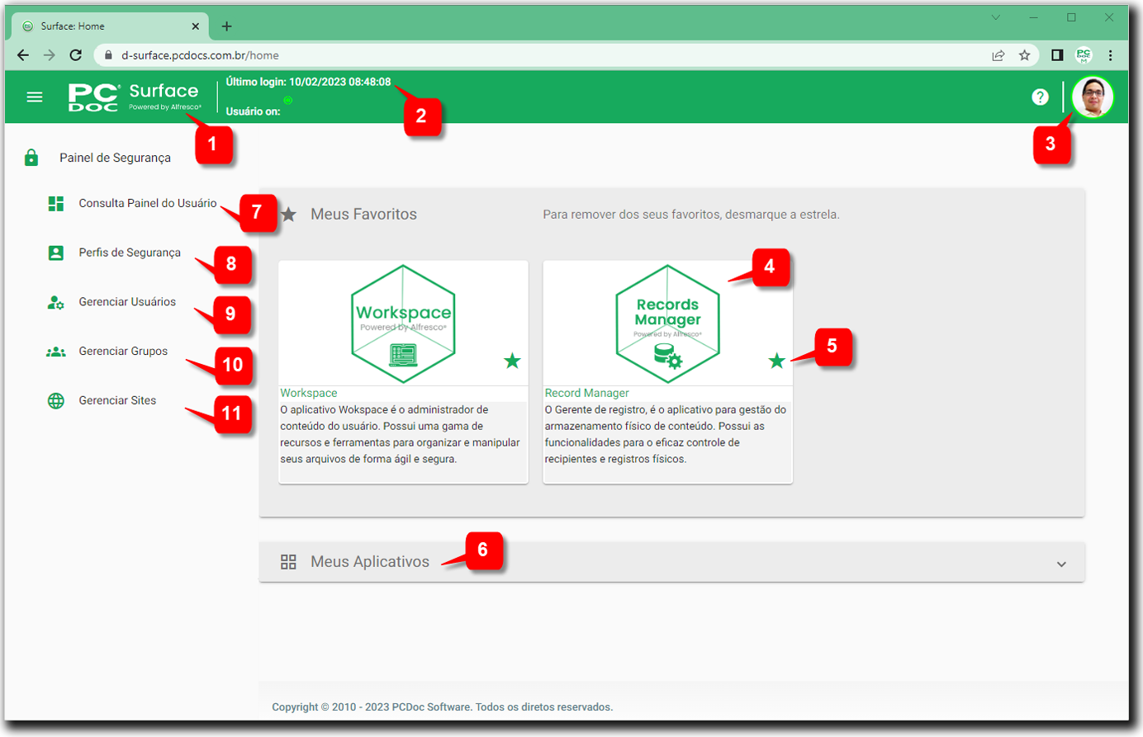Click the Consulta Painel do Usuário dashboard icon
Image resolution: width=1143 pixels, height=737 pixels.
point(56,204)
